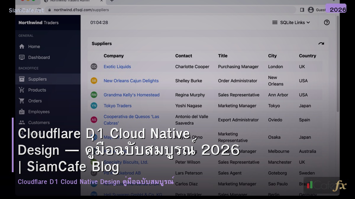The image size is (355, 199).
Task: Select the Suppliers briefcase icon in sidebar
Action: click(x=22, y=79)
